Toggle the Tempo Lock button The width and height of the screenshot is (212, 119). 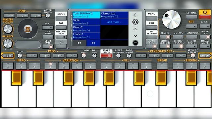[205, 37]
